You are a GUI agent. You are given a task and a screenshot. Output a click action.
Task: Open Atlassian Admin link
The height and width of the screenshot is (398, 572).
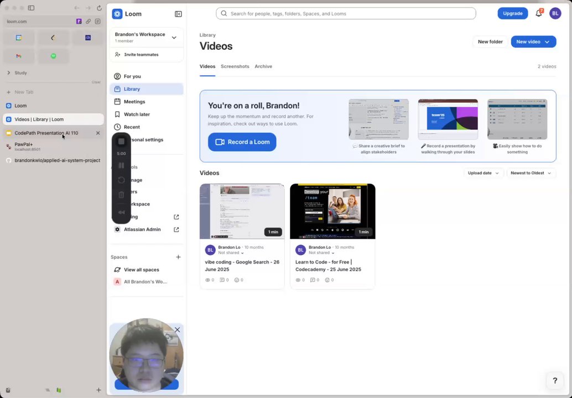point(142,229)
